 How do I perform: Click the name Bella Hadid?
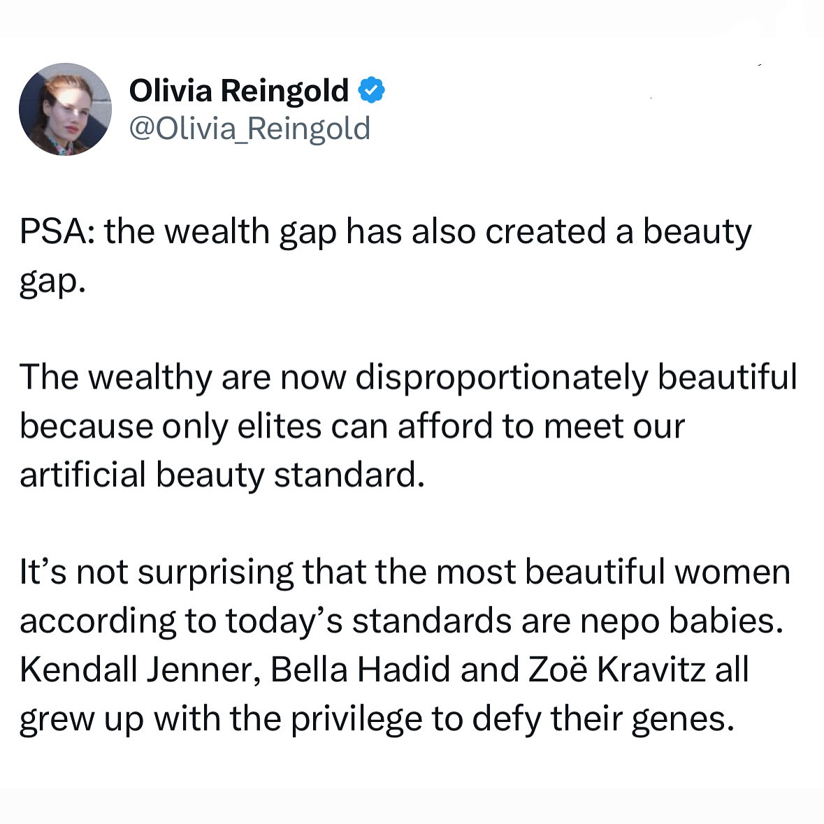tap(361, 670)
